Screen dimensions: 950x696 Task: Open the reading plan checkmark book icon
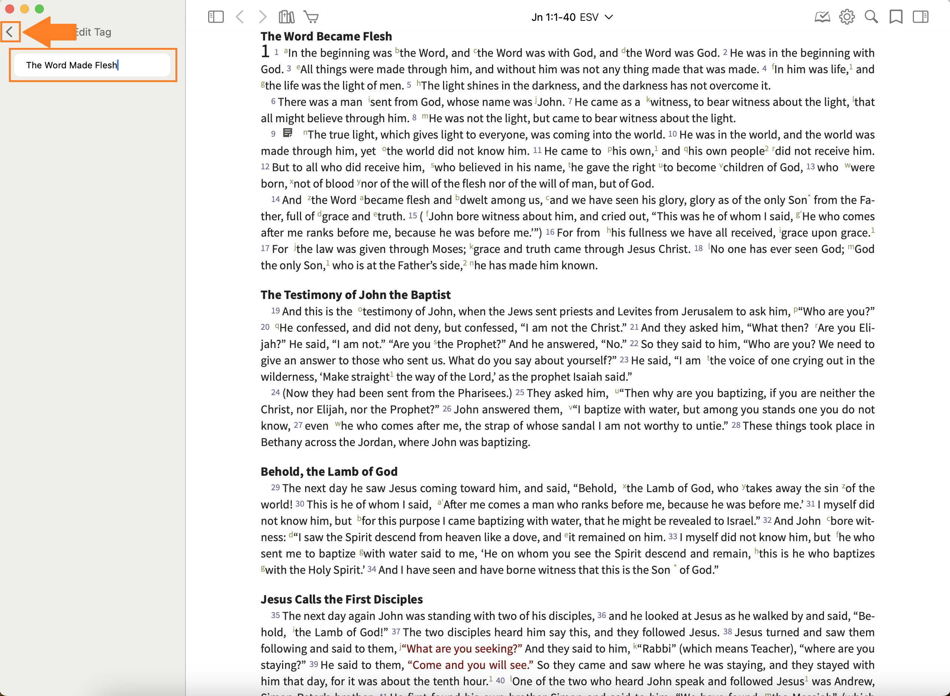pyautogui.click(x=822, y=17)
